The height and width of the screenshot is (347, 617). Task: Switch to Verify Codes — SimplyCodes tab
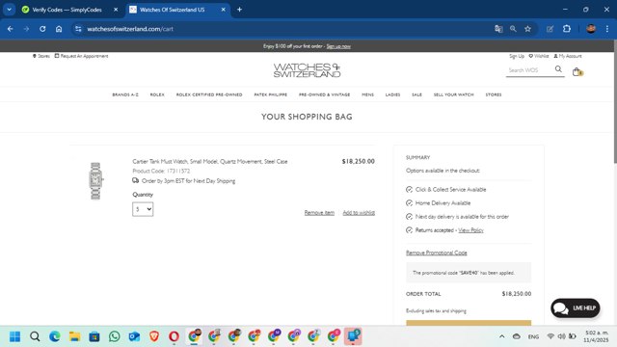click(x=67, y=10)
